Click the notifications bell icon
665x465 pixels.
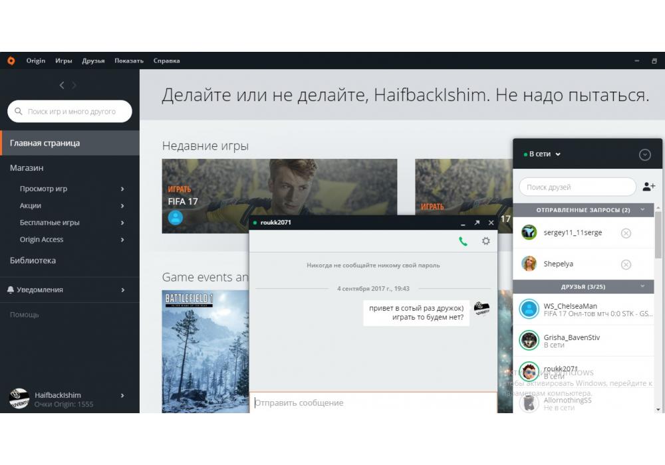11,290
